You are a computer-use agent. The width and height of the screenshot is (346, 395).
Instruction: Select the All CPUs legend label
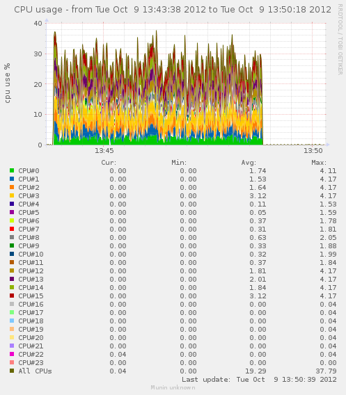(35, 371)
